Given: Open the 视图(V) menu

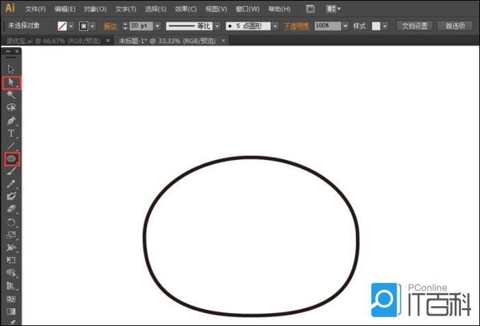Looking at the screenshot, I should coord(216,9).
